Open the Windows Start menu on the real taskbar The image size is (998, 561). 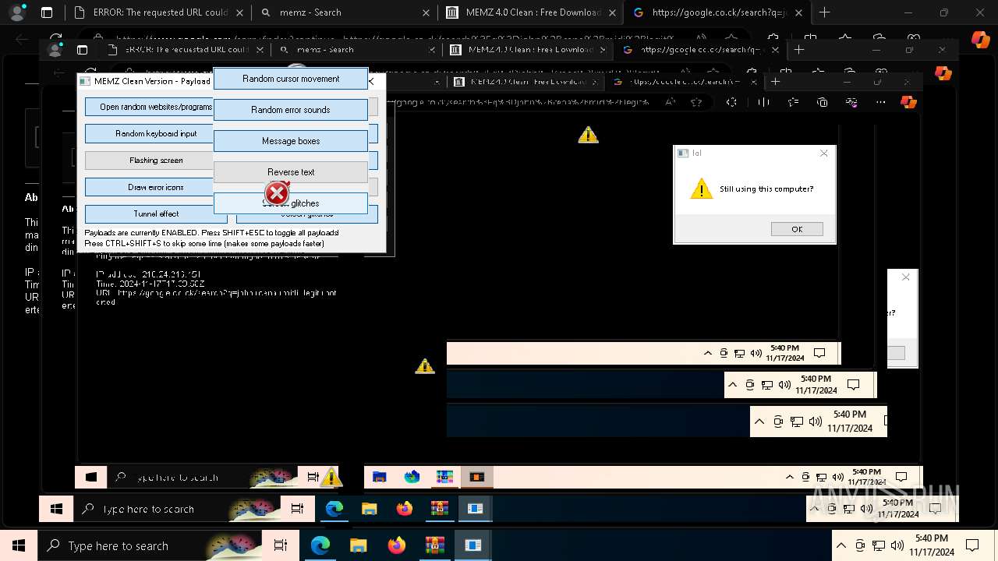pos(19,545)
